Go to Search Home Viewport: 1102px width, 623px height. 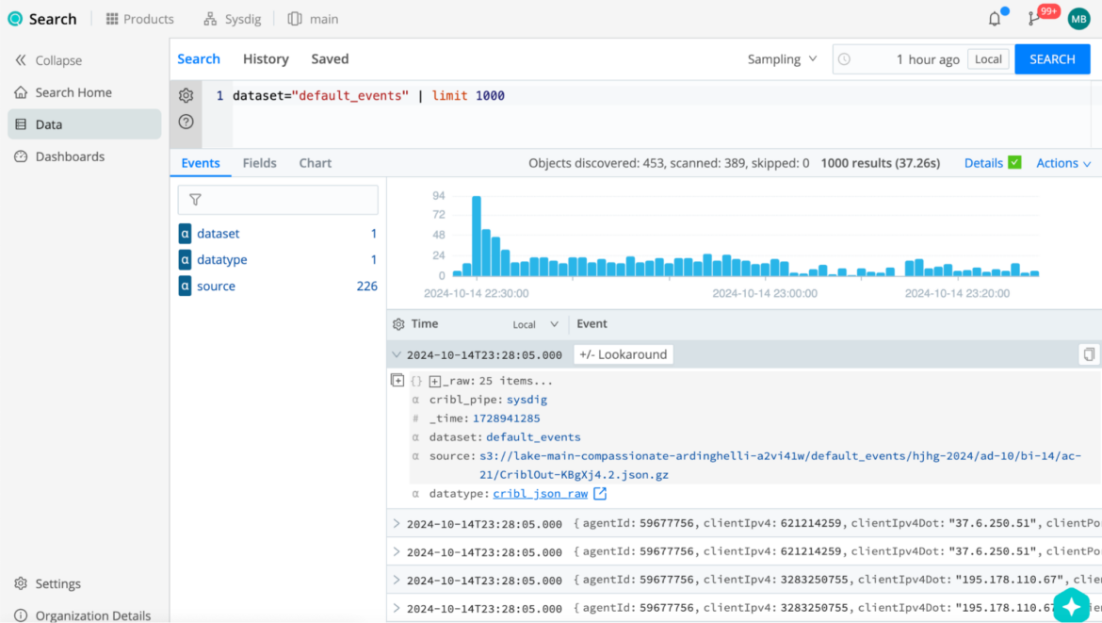[63, 92]
